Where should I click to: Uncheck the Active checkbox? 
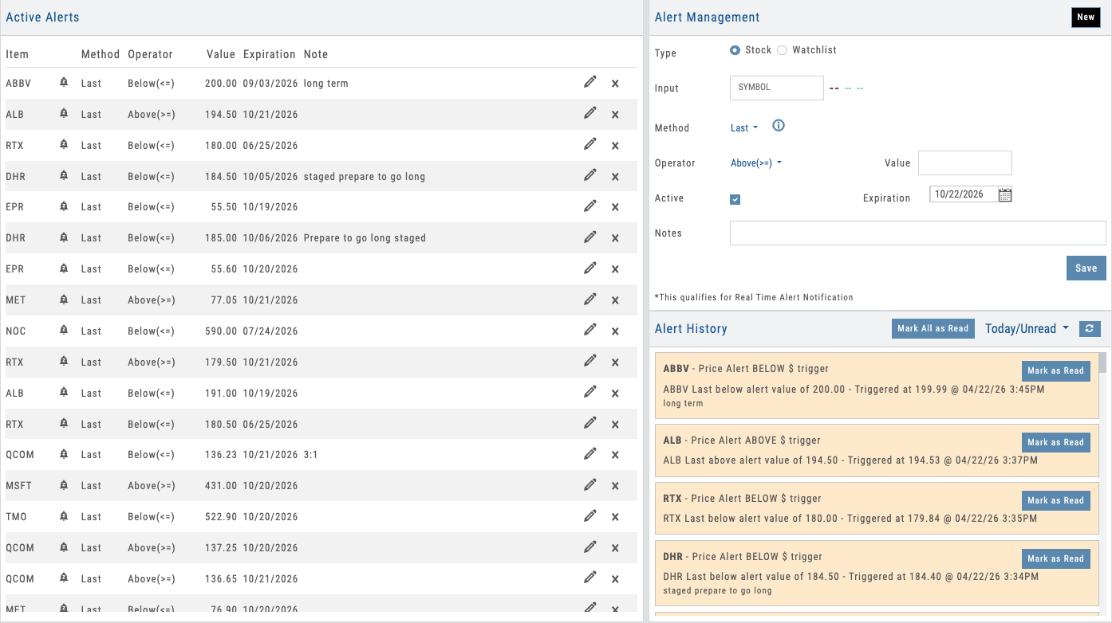pyautogui.click(x=735, y=199)
